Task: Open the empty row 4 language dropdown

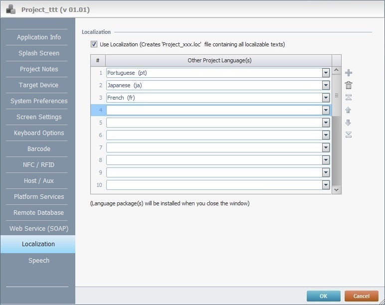Action: point(326,110)
